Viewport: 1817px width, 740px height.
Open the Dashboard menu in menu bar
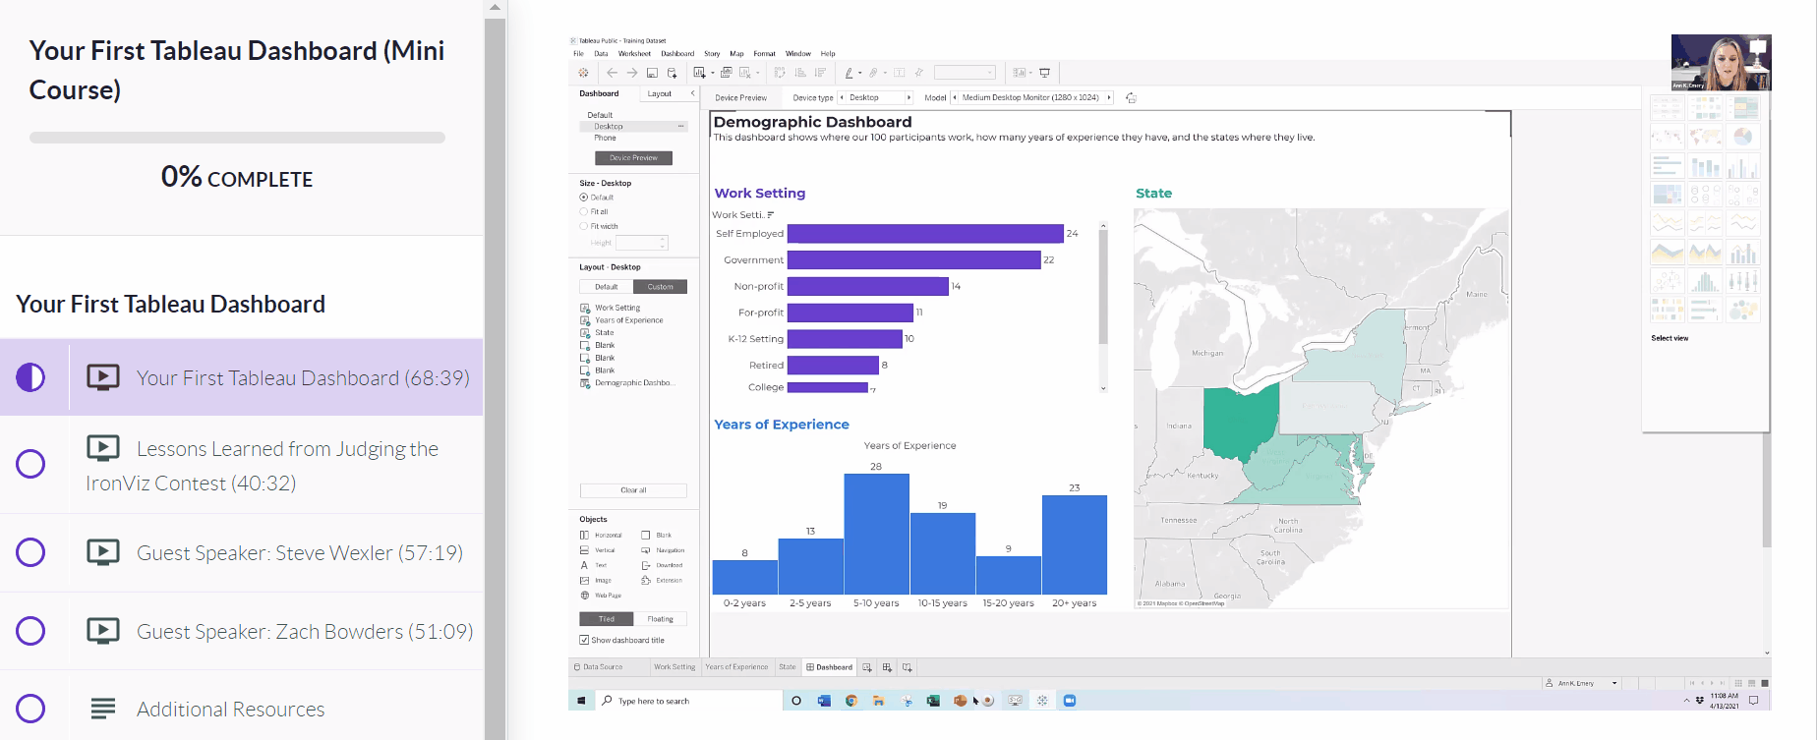coord(677,54)
